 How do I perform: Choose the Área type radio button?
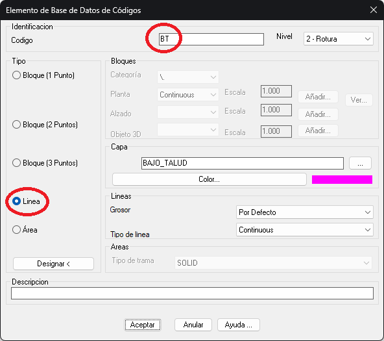click(x=16, y=230)
